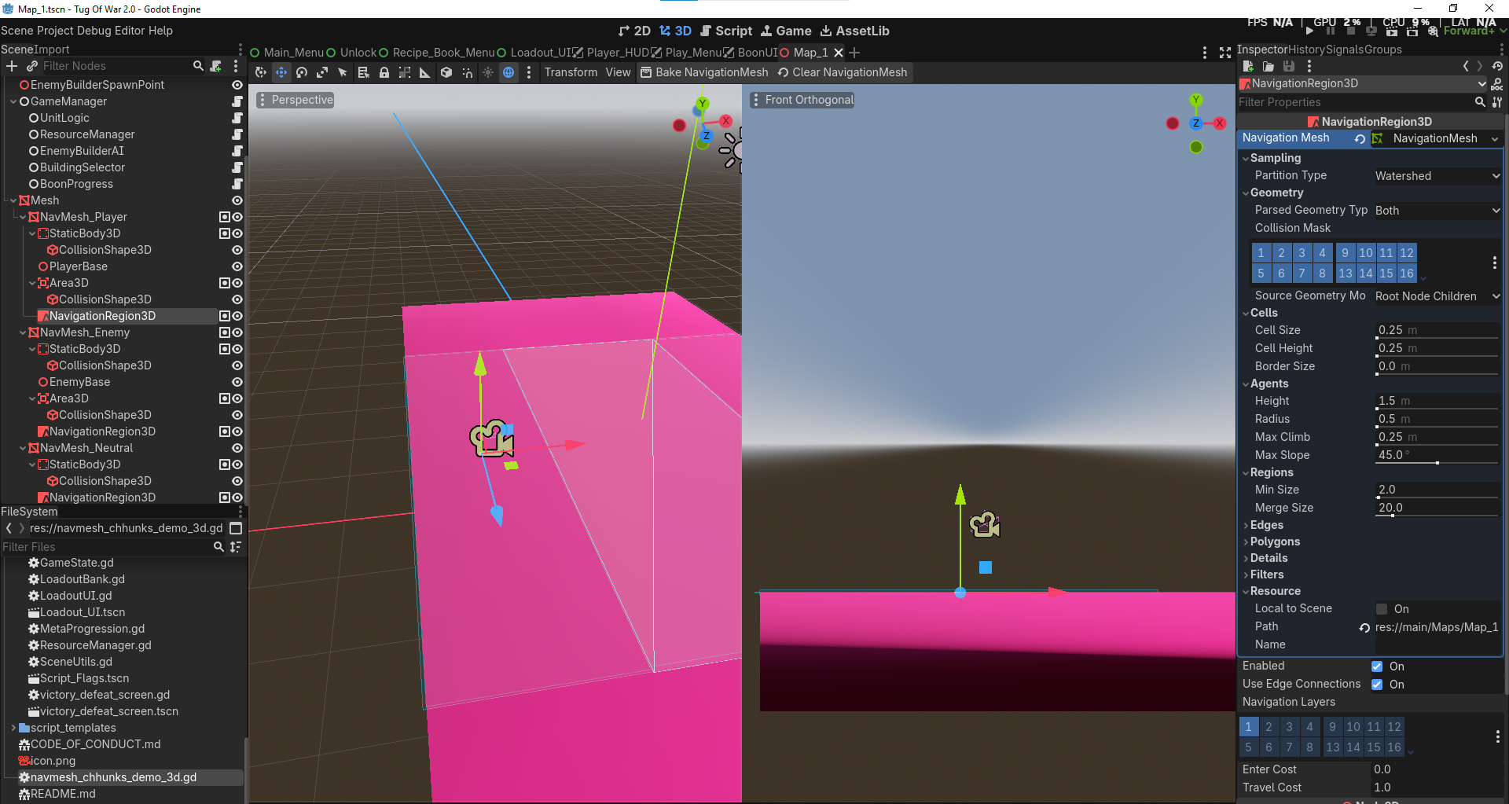Toggle the Enabled checkbox
This screenshot has height=804, width=1509.
tap(1377, 666)
